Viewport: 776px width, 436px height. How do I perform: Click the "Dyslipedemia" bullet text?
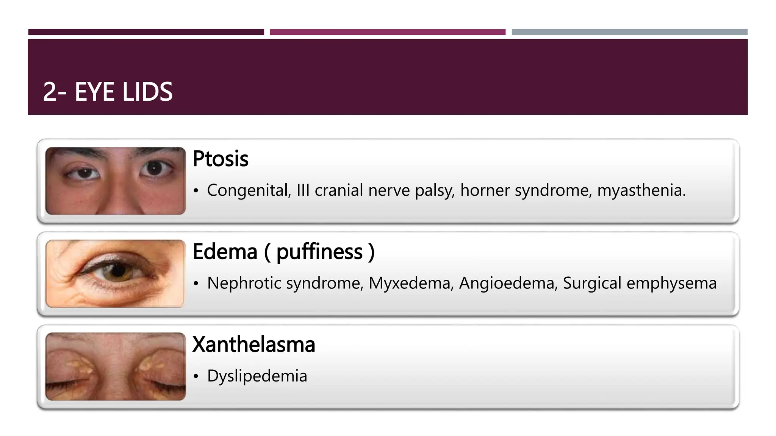(257, 376)
